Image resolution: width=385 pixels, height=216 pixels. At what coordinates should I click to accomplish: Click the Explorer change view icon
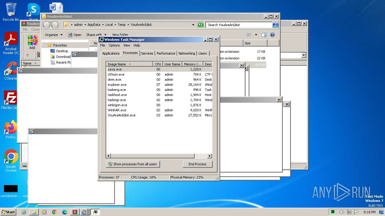[249, 35]
